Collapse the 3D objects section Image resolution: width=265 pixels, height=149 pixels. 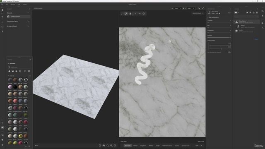[x=29, y=26]
